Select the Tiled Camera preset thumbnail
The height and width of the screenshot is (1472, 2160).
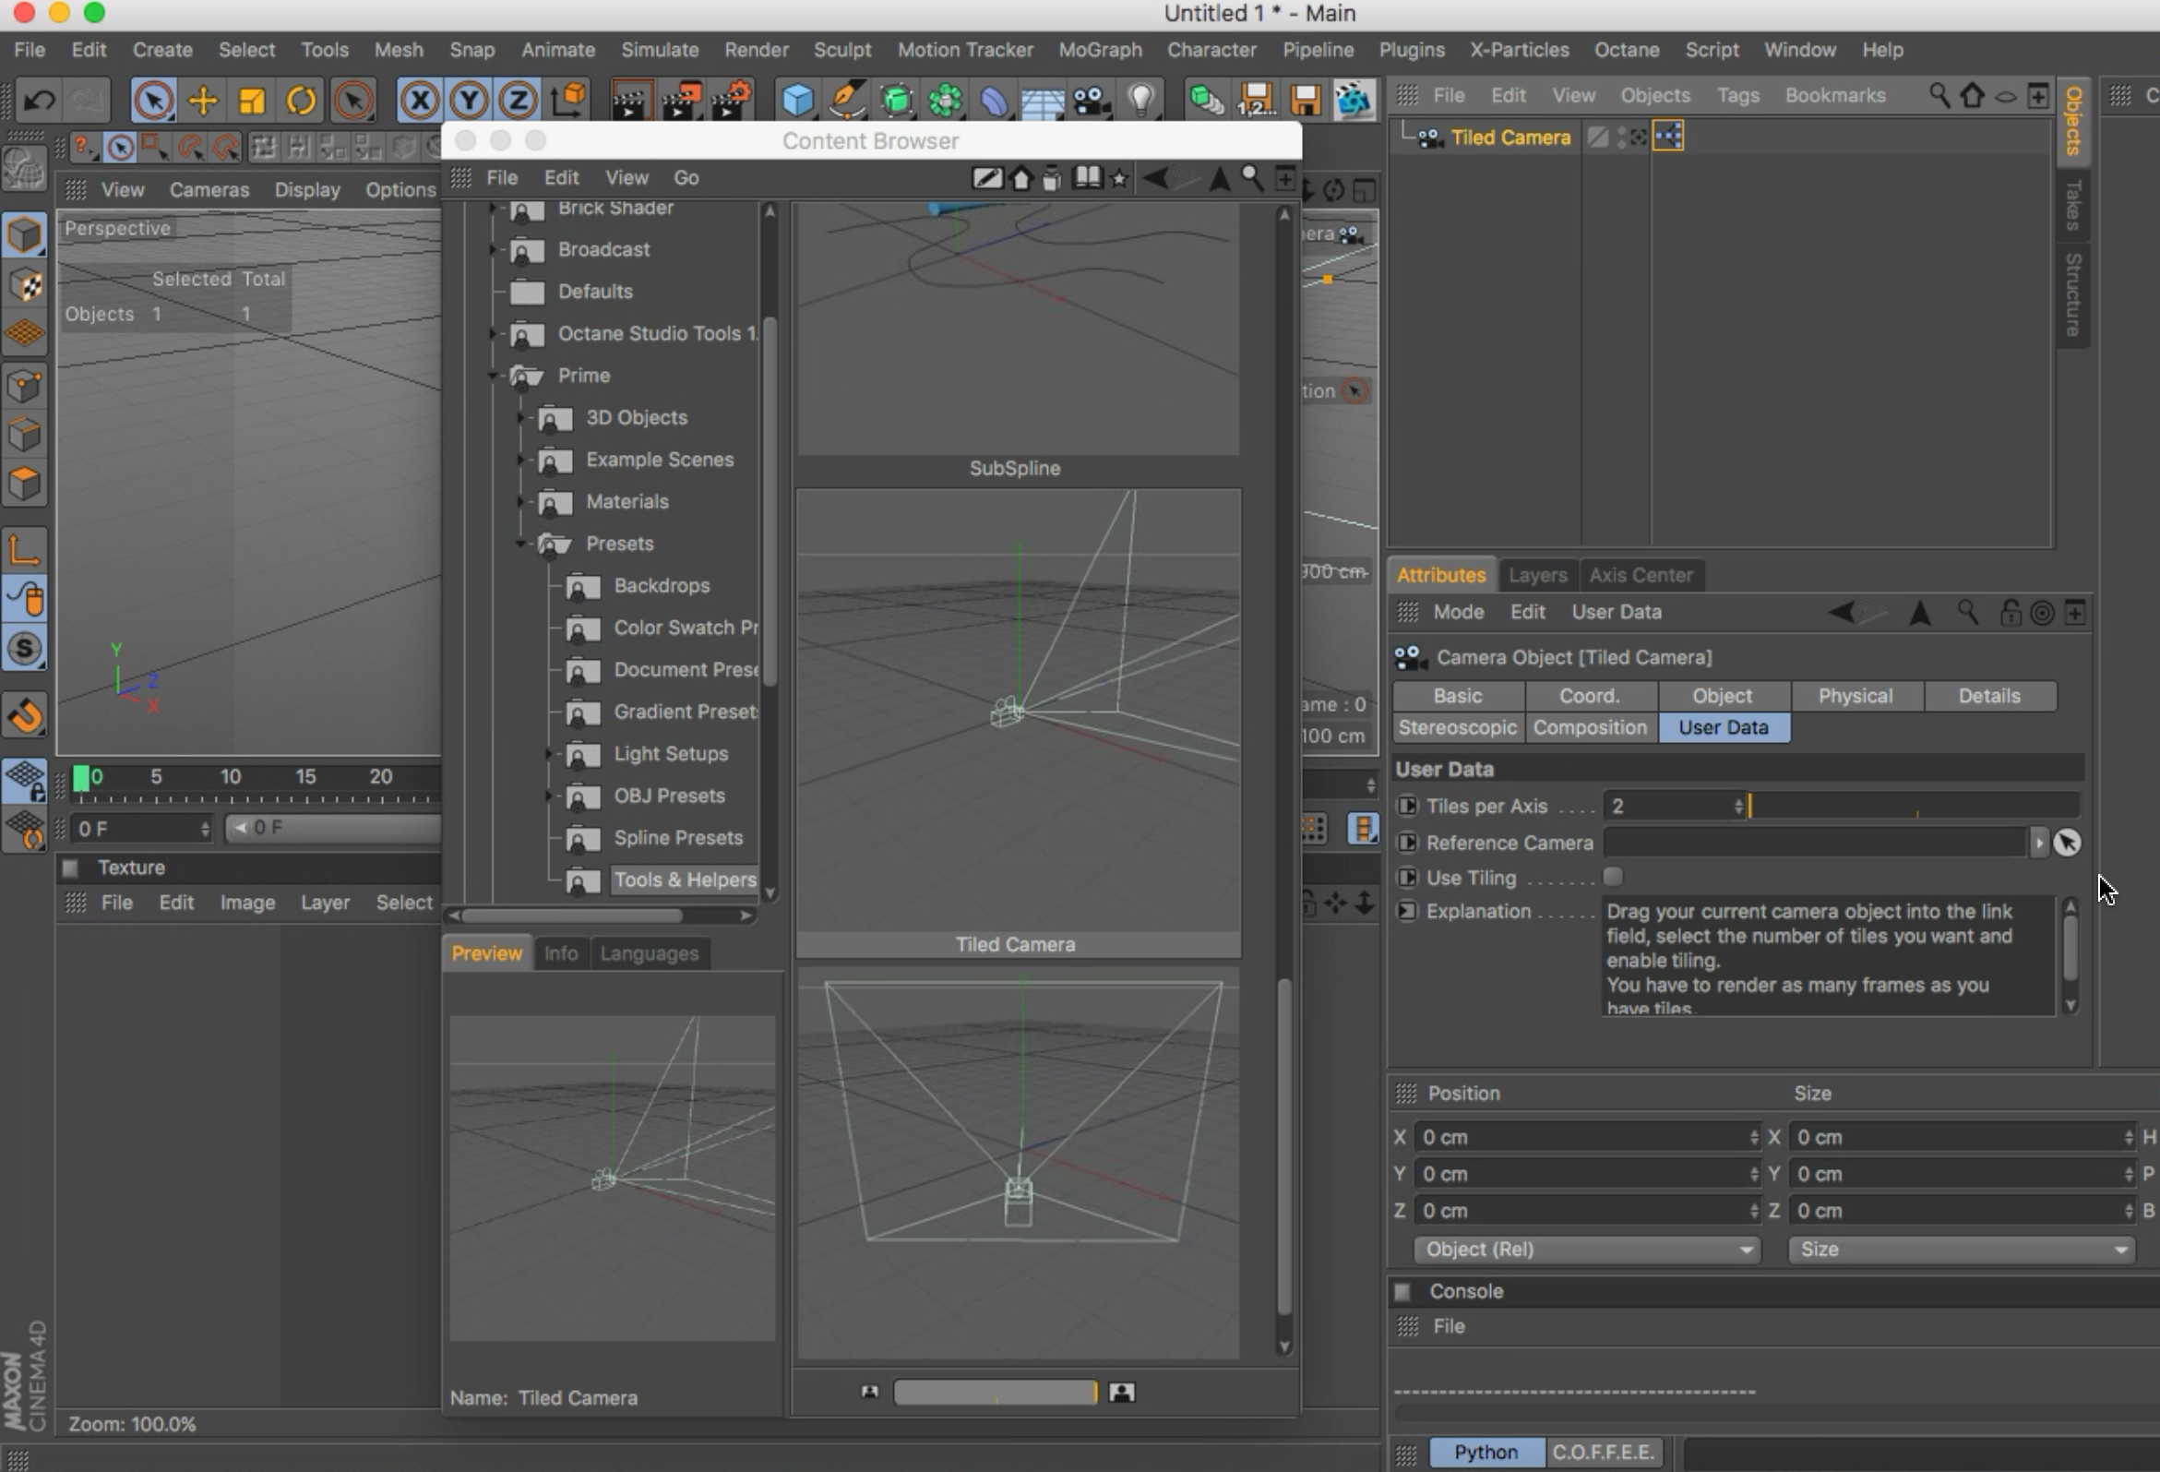click(1018, 712)
